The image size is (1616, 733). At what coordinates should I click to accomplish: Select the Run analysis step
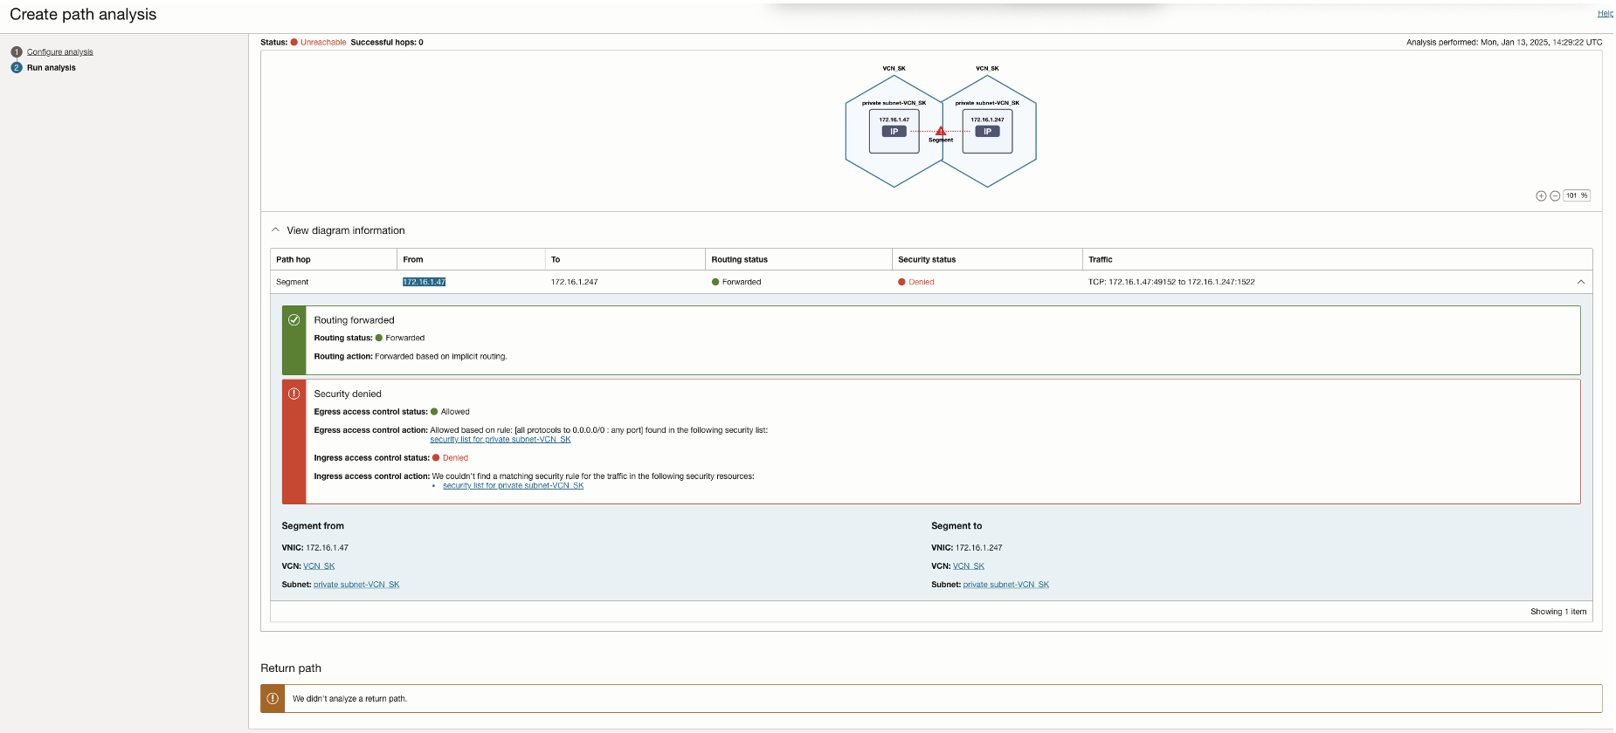point(52,68)
